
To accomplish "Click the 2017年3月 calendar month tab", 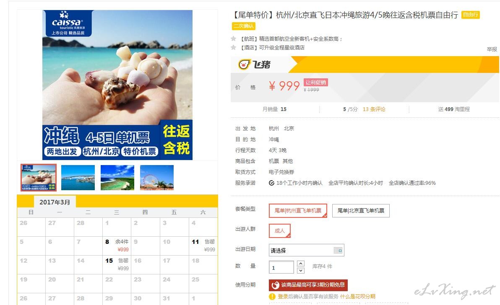I will click(x=55, y=202).
